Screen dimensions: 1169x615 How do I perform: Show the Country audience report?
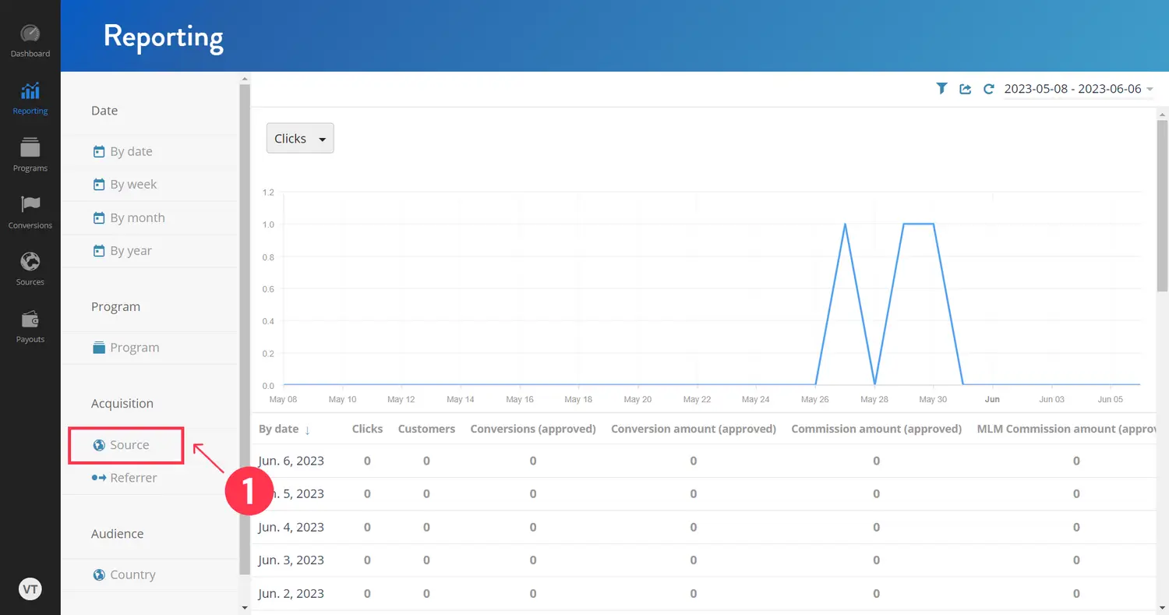tap(132, 575)
